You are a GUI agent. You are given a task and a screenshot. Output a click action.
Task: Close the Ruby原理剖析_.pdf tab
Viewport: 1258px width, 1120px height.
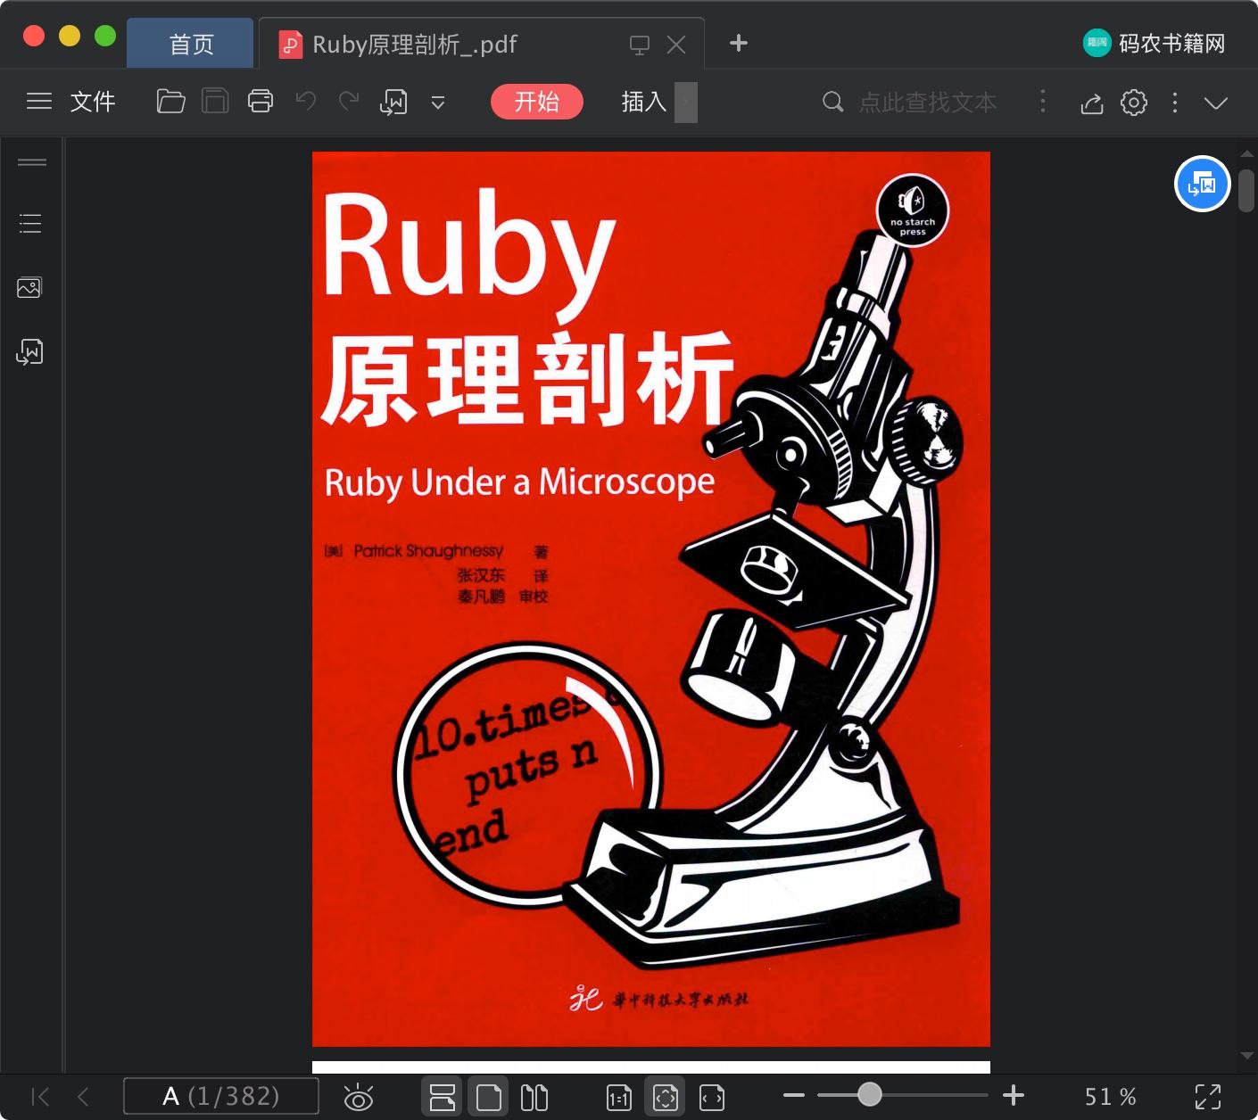[x=676, y=45]
